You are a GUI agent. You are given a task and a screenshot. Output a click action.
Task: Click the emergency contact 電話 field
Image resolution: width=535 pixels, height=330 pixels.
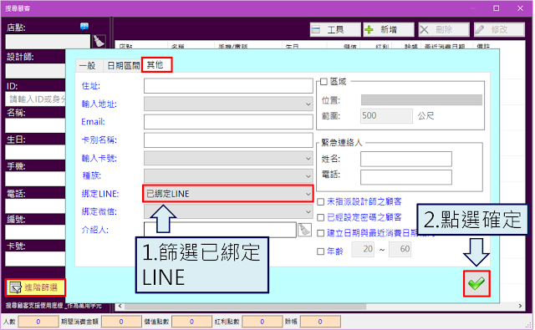point(406,177)
